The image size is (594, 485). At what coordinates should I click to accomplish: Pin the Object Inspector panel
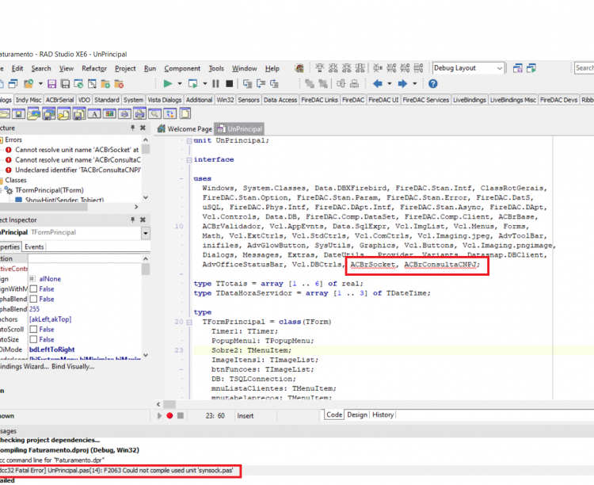pyautogui.click(x=132, y=220)
